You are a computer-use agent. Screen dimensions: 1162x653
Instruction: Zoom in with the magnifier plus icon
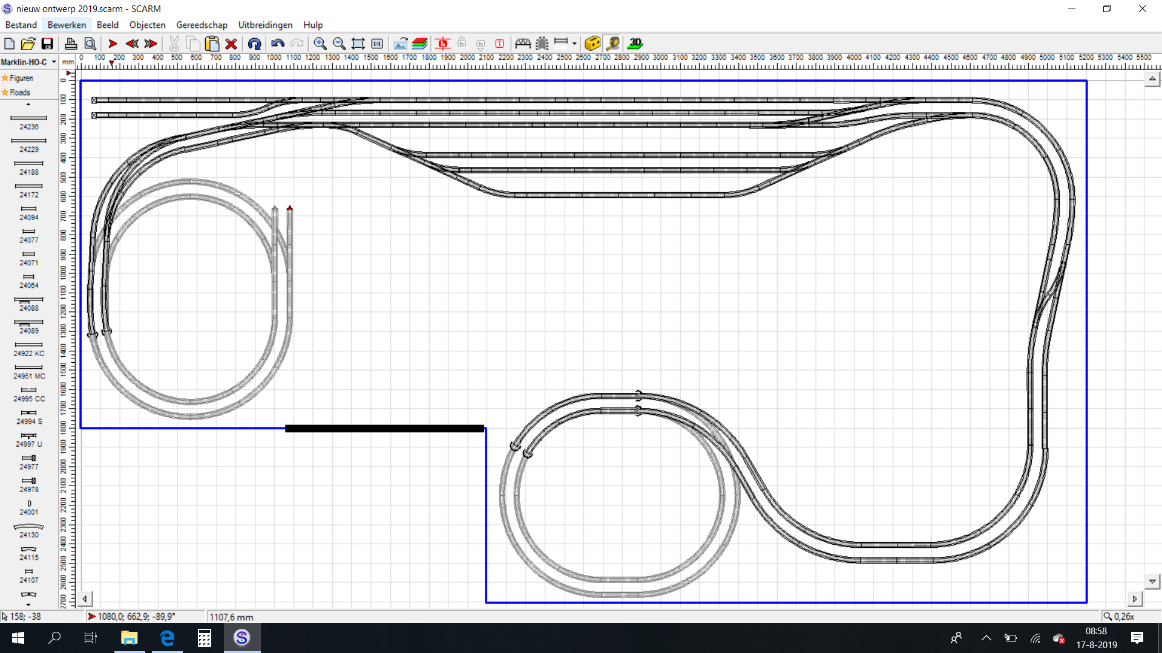320,44
